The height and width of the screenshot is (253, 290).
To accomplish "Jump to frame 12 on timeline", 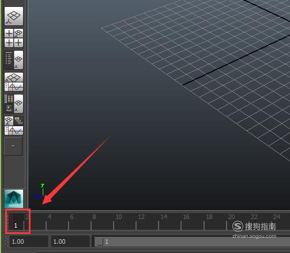I will pos(141,217).
